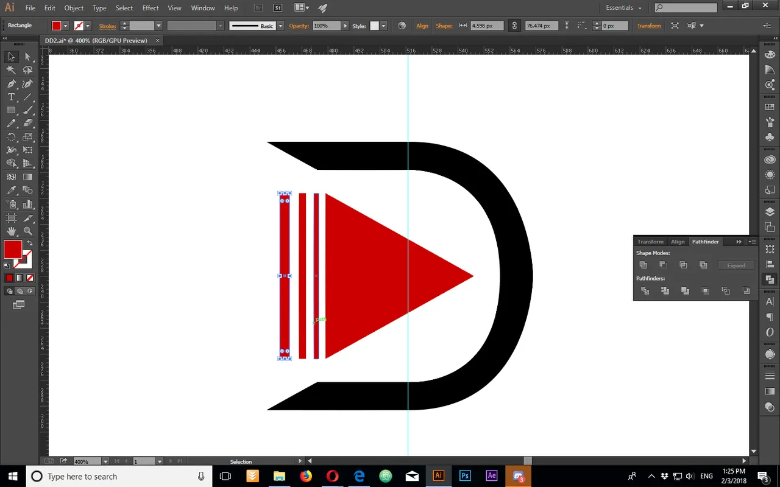Open the Basic brush definition dropdown

(x=280, y=26)
